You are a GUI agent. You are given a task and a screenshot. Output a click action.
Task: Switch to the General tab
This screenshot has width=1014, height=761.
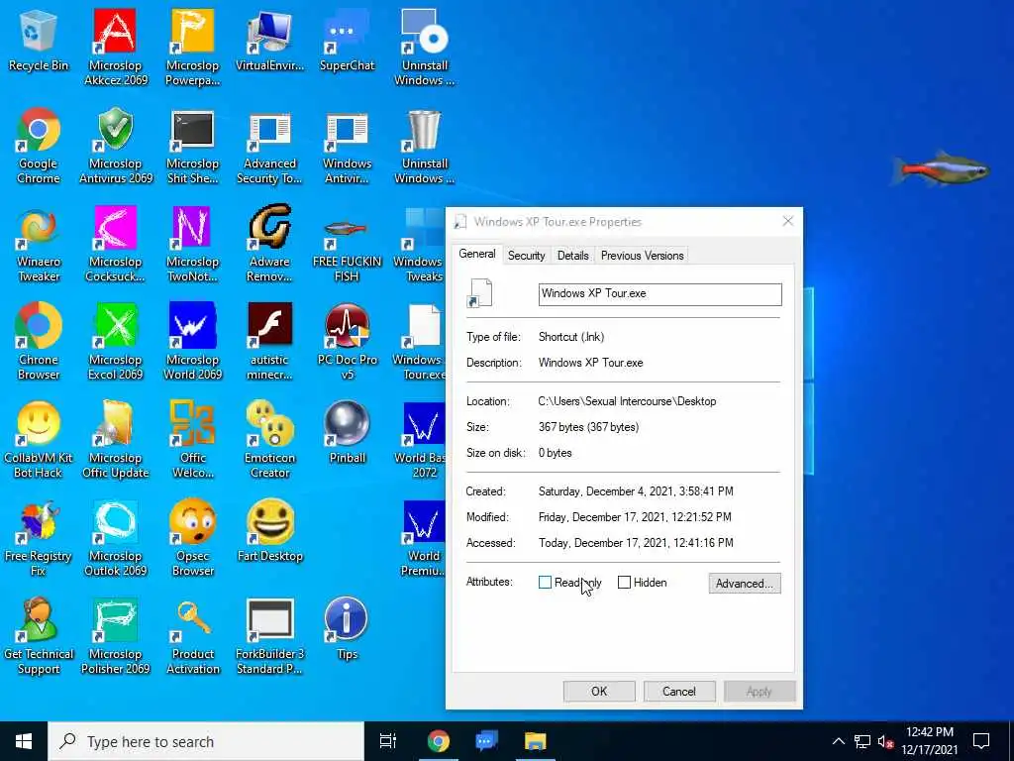click(x=477, y=254)
